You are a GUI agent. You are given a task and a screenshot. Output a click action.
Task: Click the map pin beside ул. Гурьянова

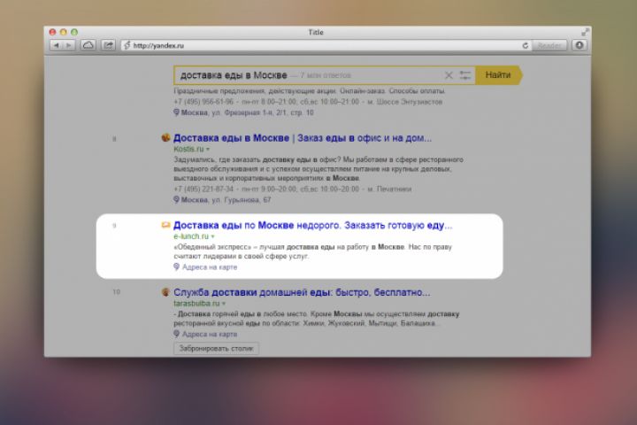pyautogui.click(x=176, y=199)
